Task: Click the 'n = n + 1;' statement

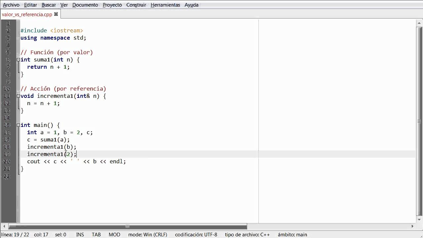Action: coord(43,103)
